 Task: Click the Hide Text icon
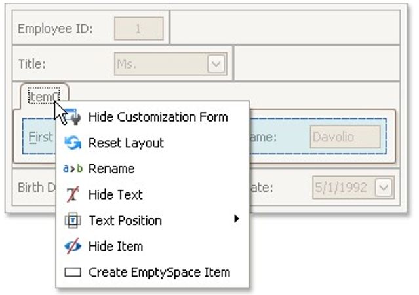pos(73,194)
